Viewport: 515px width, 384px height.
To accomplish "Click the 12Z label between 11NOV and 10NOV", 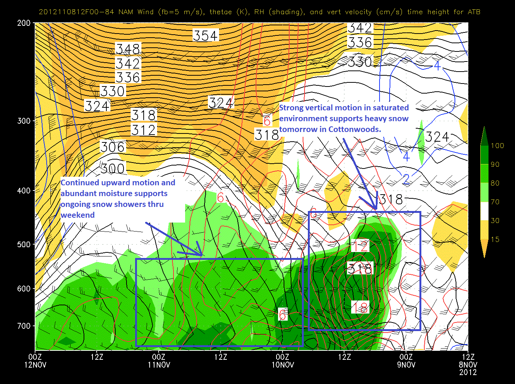I will 221,357.
